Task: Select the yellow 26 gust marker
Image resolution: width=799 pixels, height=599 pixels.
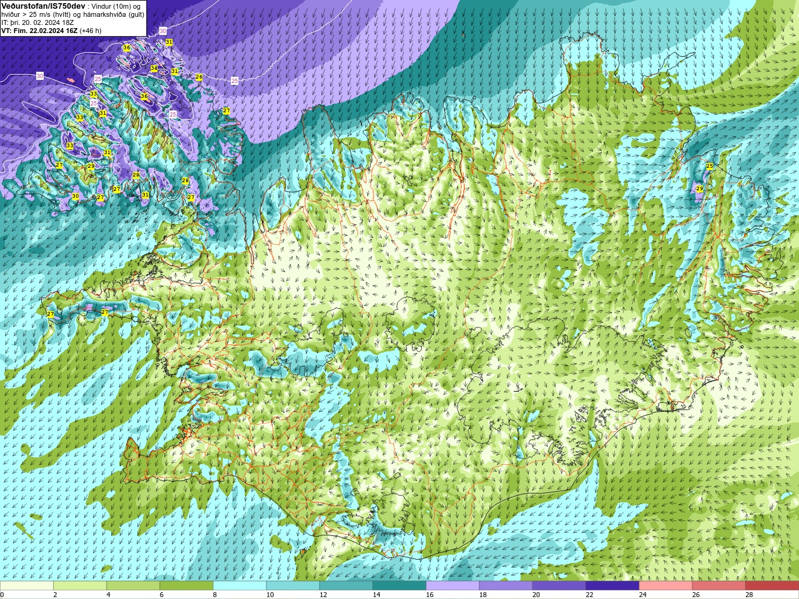Action: (199, 77)
